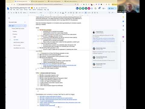Open the highlight color picker
The width and height of the screenshot is (145, 109).
pyautogui.click(x=66, y=13)
